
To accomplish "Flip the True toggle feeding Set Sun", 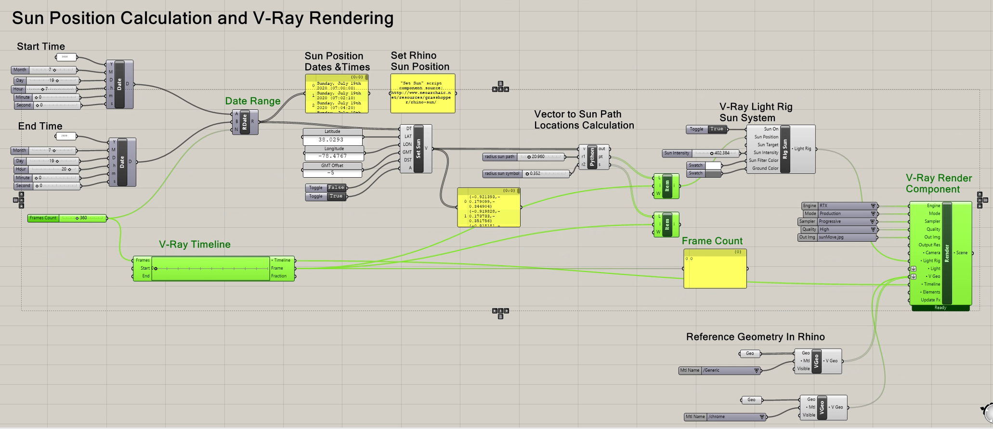I will [336, 196].
